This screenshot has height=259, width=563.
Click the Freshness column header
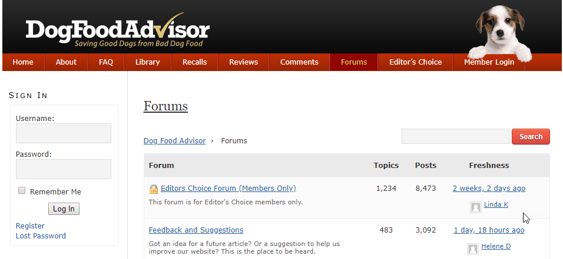tap(489, 166)
